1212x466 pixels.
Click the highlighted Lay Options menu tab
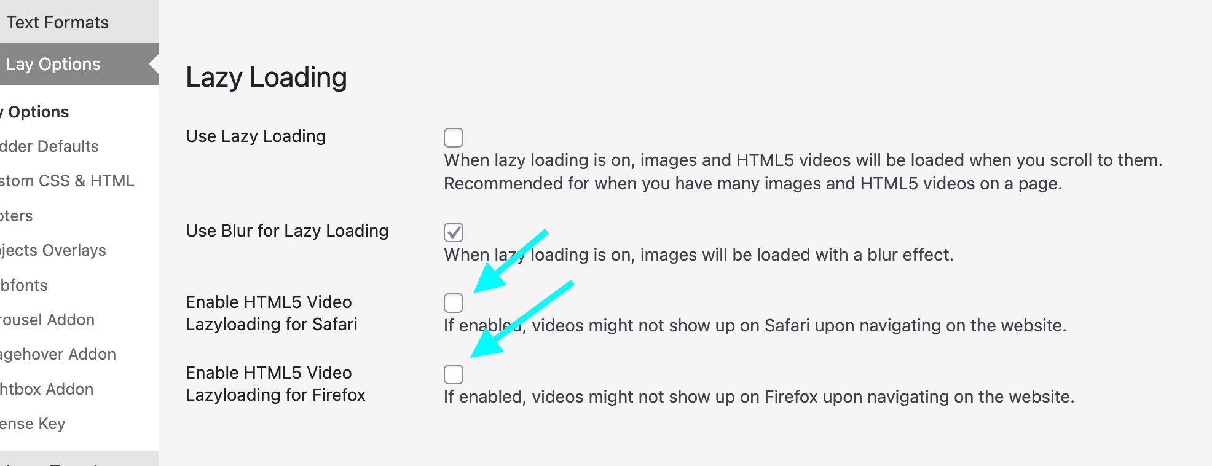pos(53,63)
